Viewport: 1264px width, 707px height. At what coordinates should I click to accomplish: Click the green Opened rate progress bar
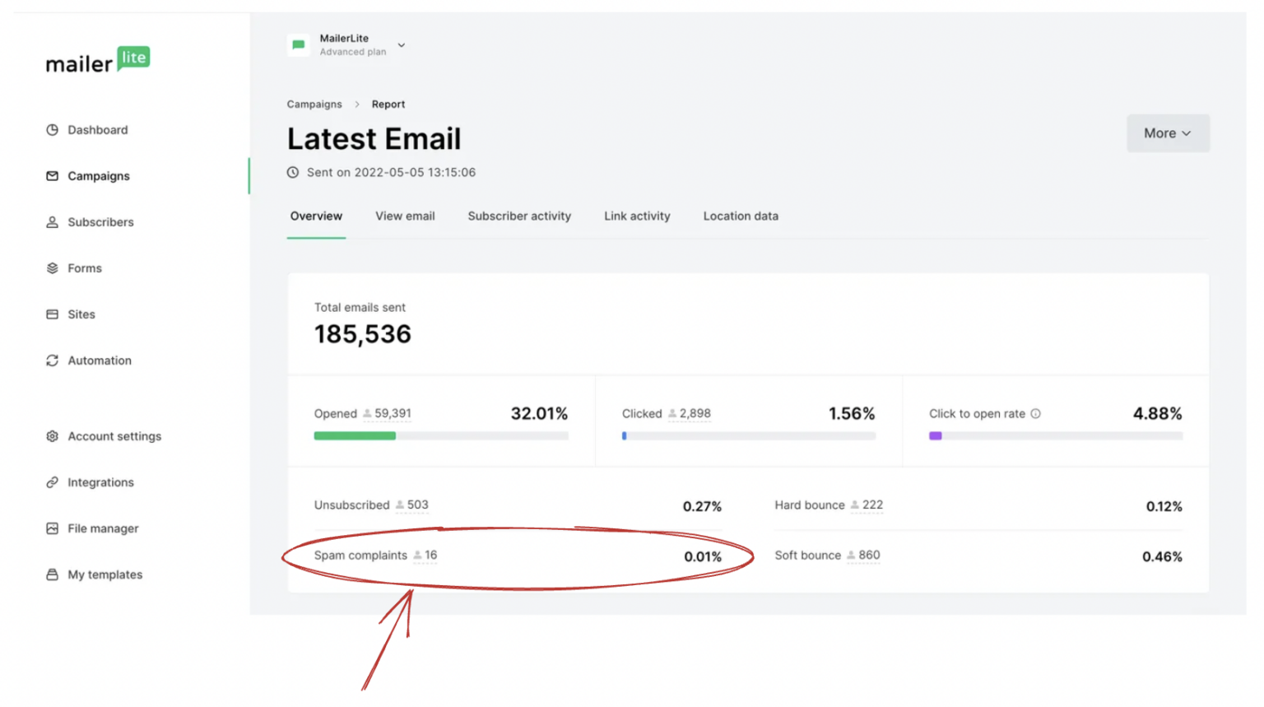coord(354,435)
